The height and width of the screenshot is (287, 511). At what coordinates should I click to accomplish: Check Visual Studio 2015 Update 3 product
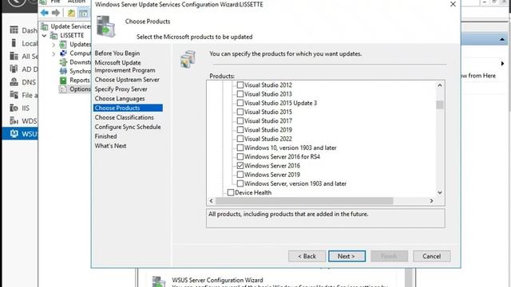point(240,103)
